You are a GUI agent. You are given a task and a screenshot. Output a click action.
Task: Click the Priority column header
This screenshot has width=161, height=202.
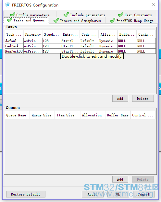[33, 34]
